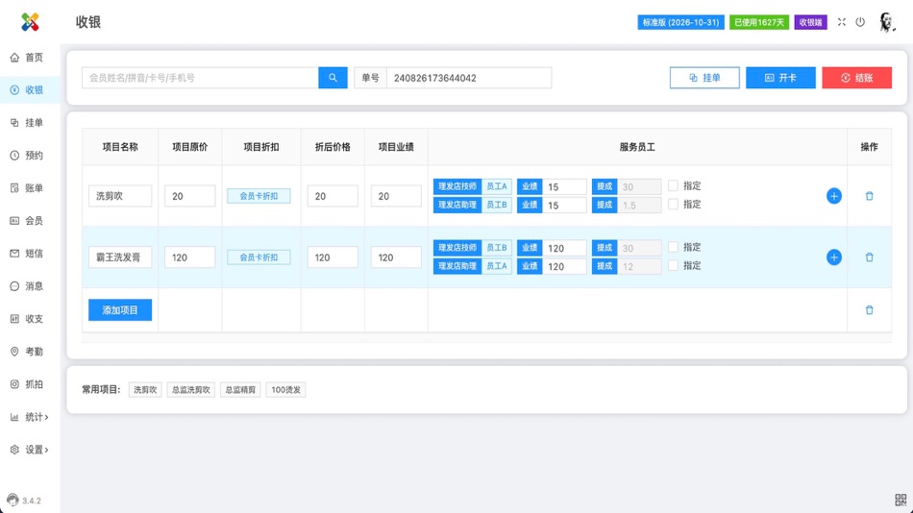
Task: Open the QR code icon
Action: coord(901,500)
